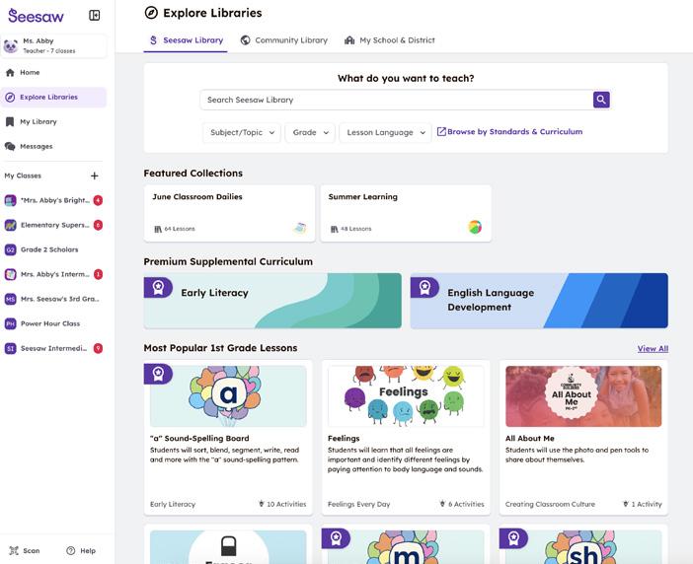Click the "a" Sound-Spelling Board title
This screenshot has height=564, width=693.
click(x=199, y=438)
